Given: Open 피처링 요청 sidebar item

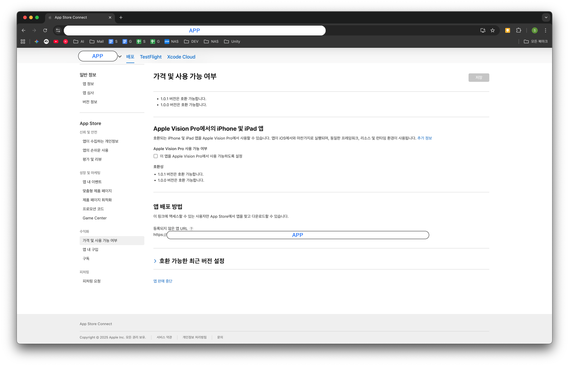Looking at the screenshot, I should 91,281.
